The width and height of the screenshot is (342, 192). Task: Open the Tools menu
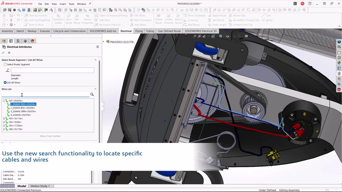71,4
